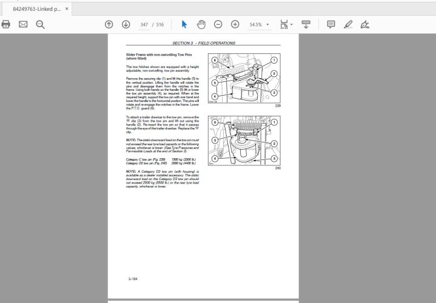Open the zoom percentage dropdown arrow
Image resolution: width=436 pixels, height=303 pixels.
pos(268,25)
